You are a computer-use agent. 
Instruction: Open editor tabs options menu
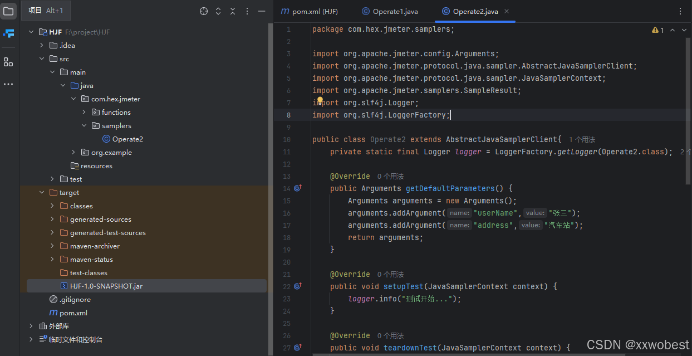(680, 11)
